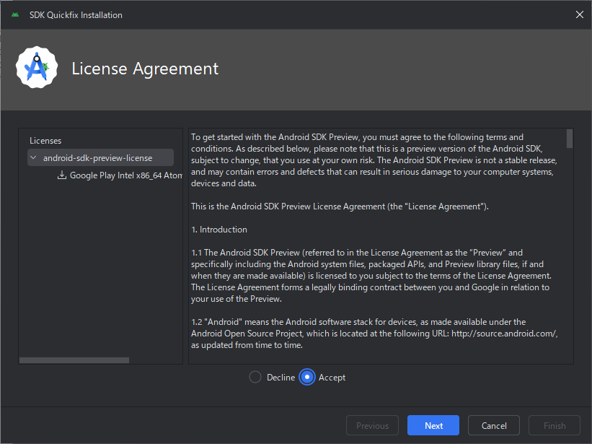Select the Accept radio button
Viewport: 592px width, 444px height.
307,377
